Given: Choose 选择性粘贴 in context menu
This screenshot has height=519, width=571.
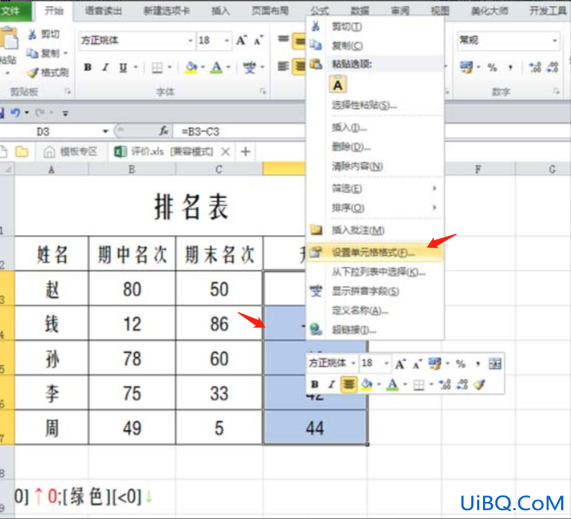Looking at the screenshot, I should click(x=374, y=105).
